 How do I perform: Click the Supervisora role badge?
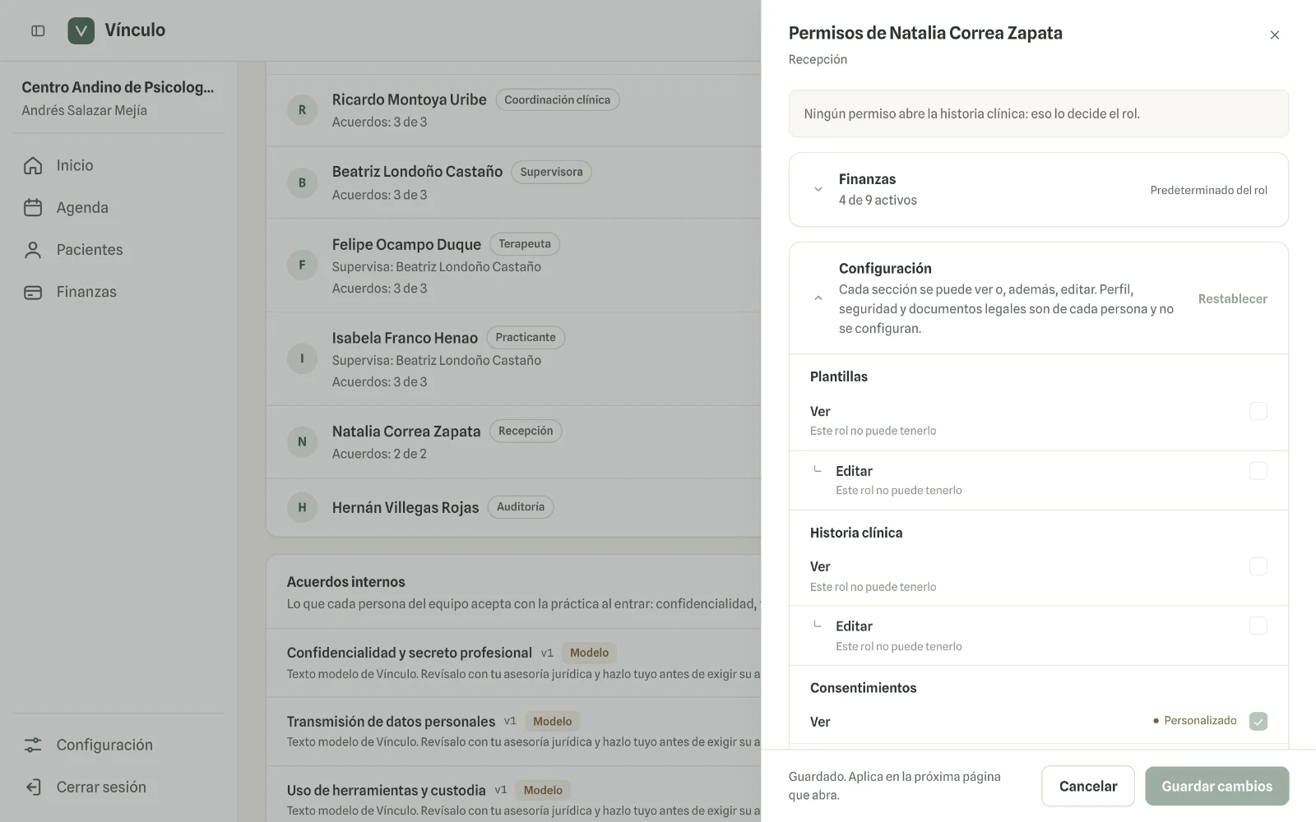(x=551, y=172)
